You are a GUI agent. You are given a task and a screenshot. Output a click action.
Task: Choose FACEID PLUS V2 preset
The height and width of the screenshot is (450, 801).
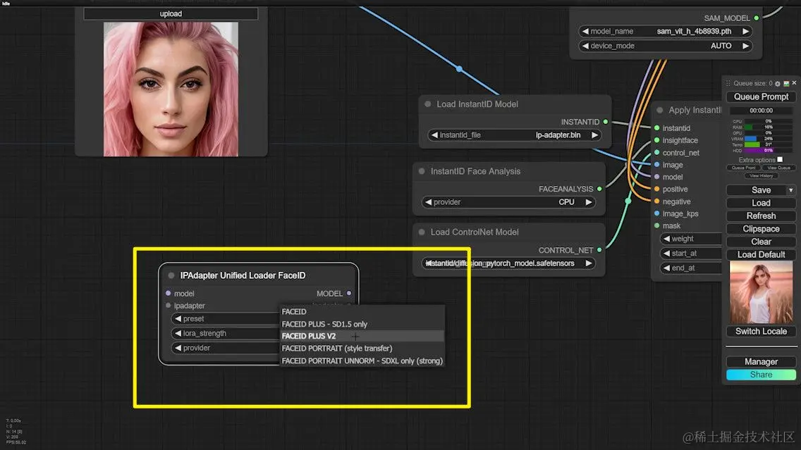coord(362,336)
